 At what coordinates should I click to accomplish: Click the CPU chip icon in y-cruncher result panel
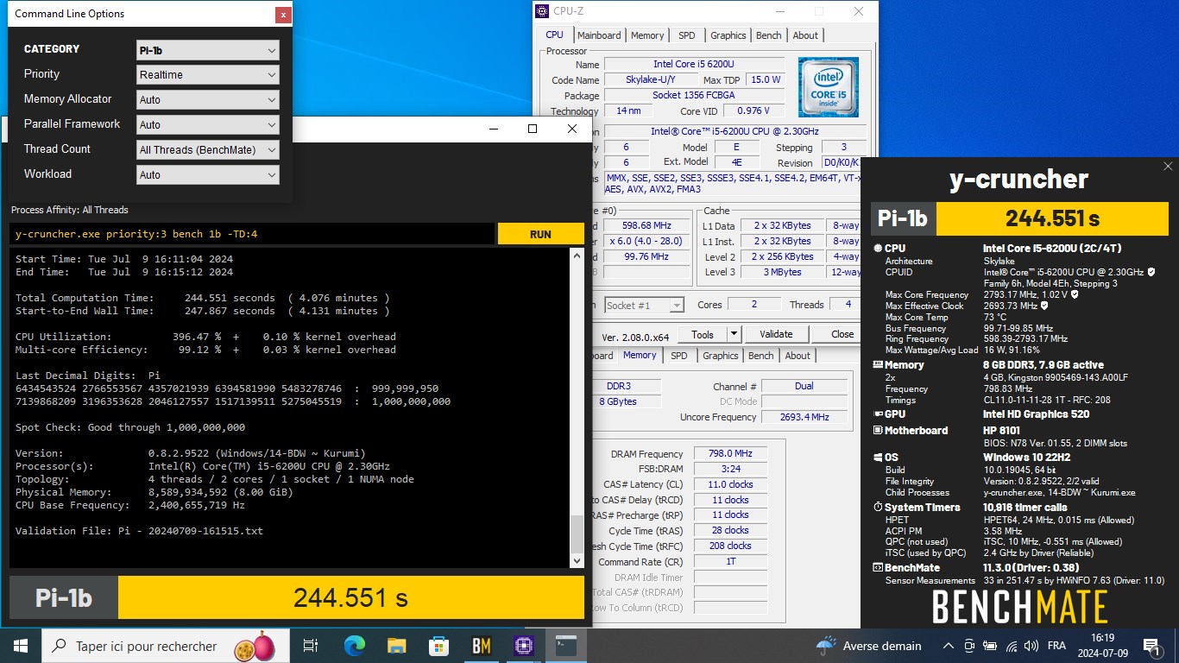coord(878,248)
